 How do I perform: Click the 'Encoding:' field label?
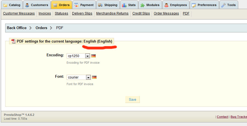coord(55,55)
